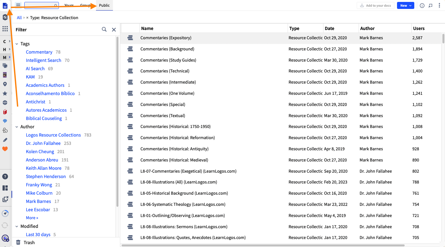445x247 pixels.
Task: Click the stacked pages icon in the sidebar
Action: (5, 66)
